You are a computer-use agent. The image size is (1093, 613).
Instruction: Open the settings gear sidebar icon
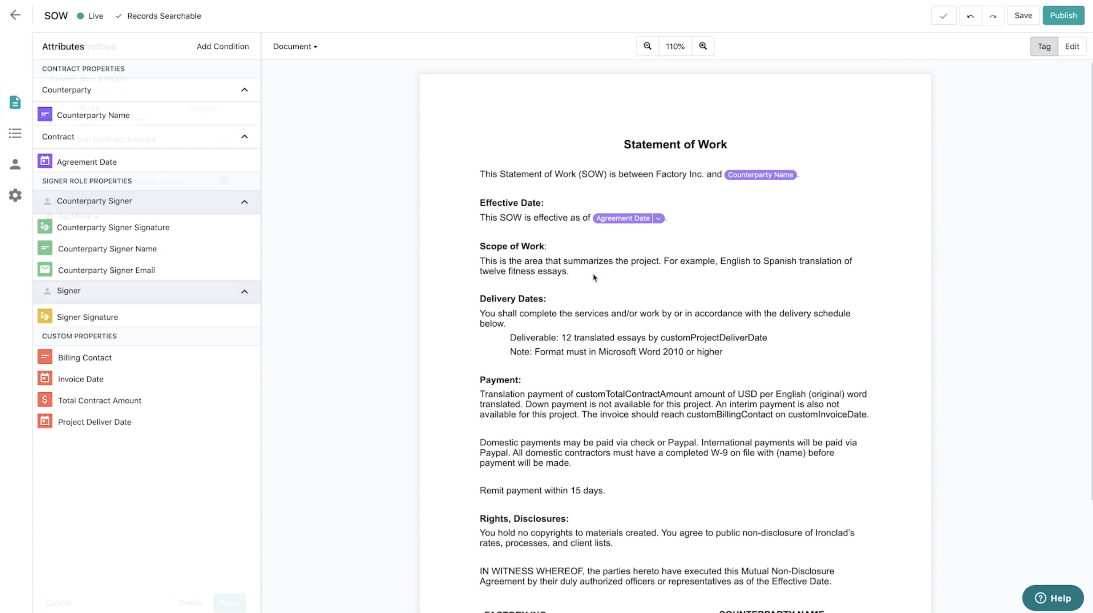[x=15, y=195]
